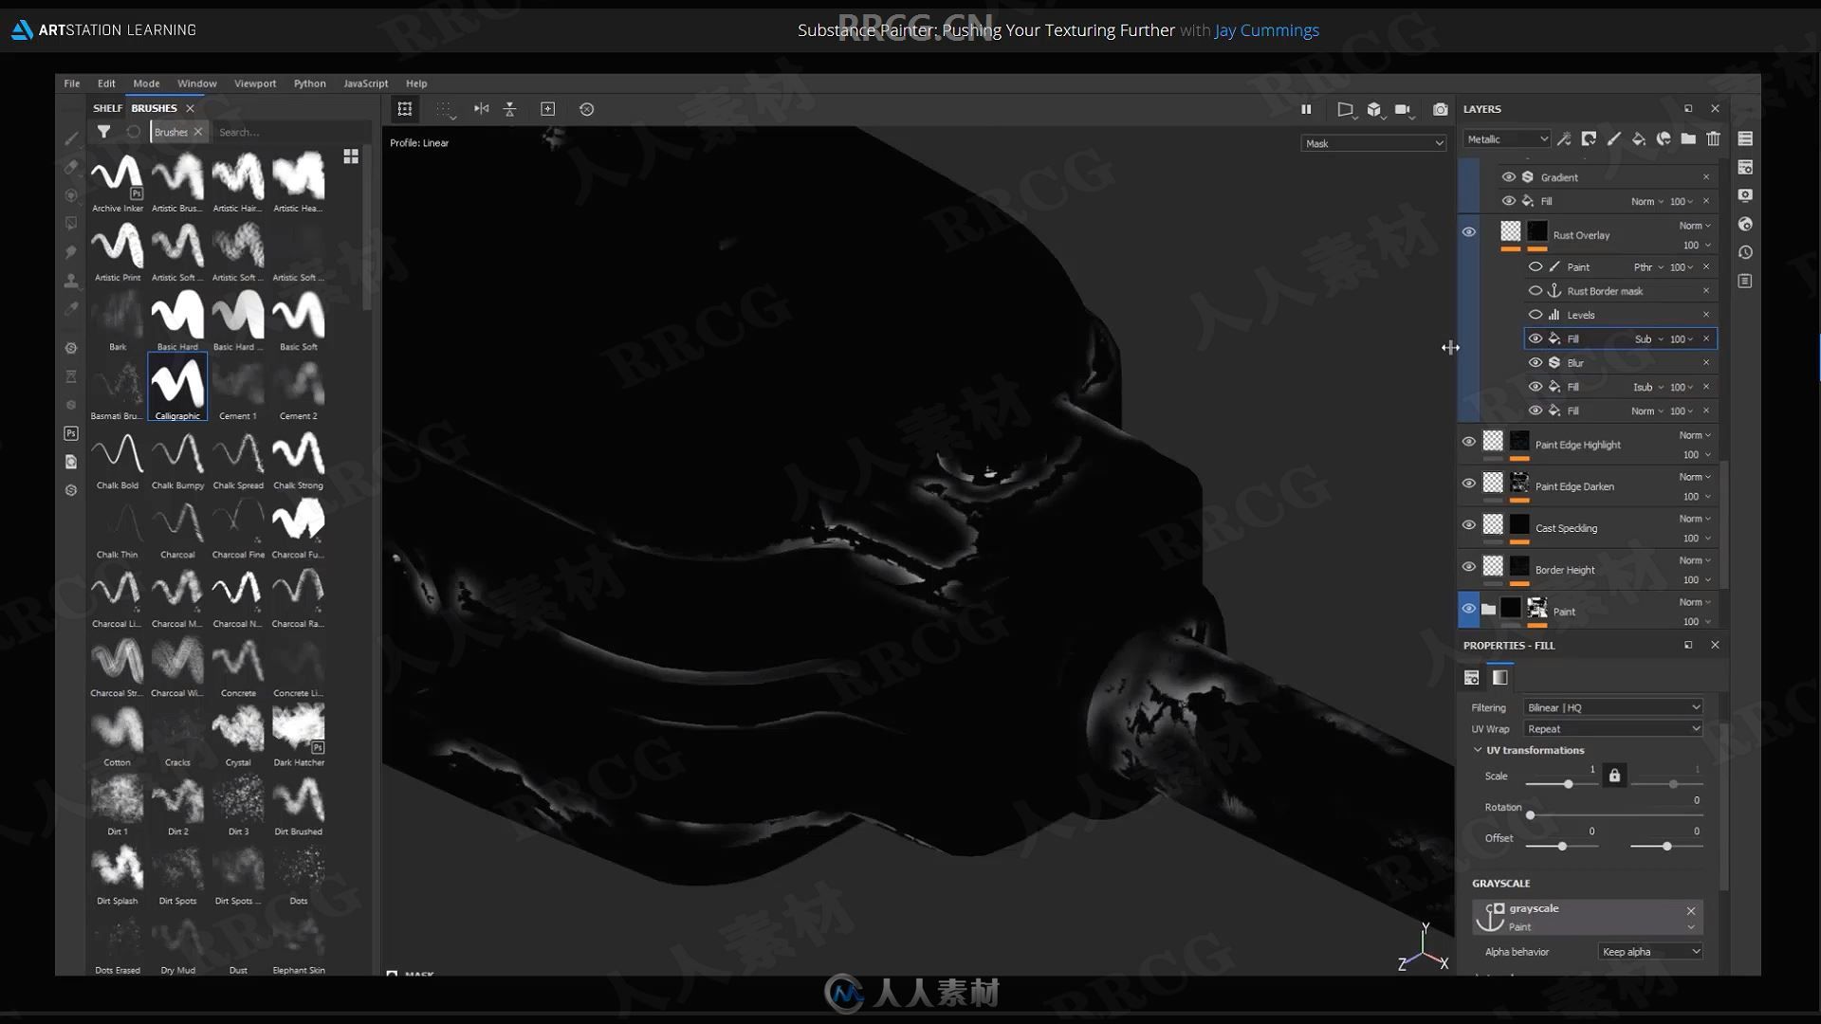Image resolution: width=1821 pixels, height=1024 pixels.
Task: Open the camera video icon dropdown
Action: [x=1403, y=109]
